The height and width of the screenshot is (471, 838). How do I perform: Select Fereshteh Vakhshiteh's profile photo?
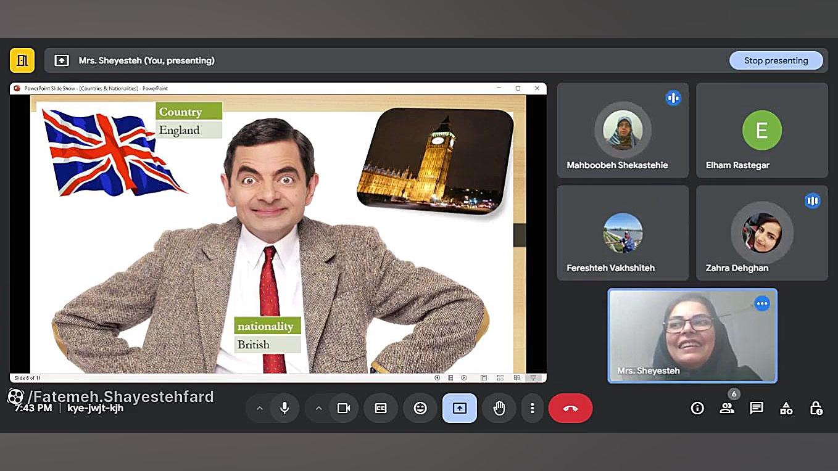click(x=623, y=233)
